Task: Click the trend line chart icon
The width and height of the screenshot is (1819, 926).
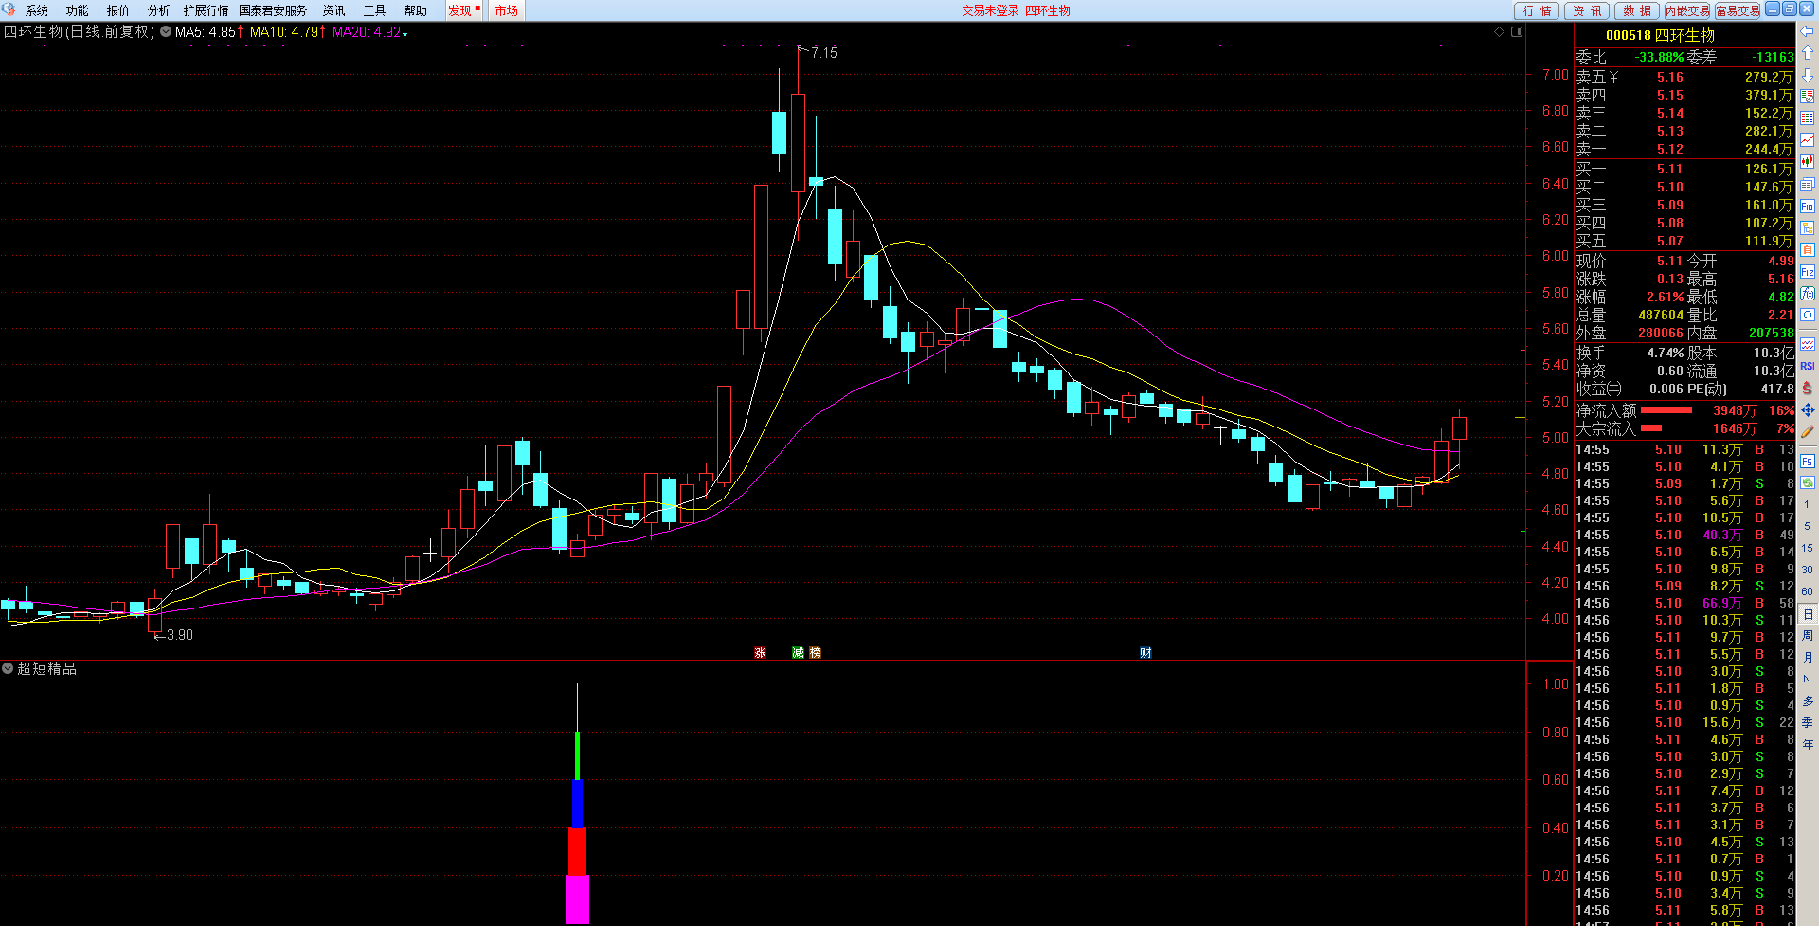Action: pyautogui.click(x=1807, y=140)
